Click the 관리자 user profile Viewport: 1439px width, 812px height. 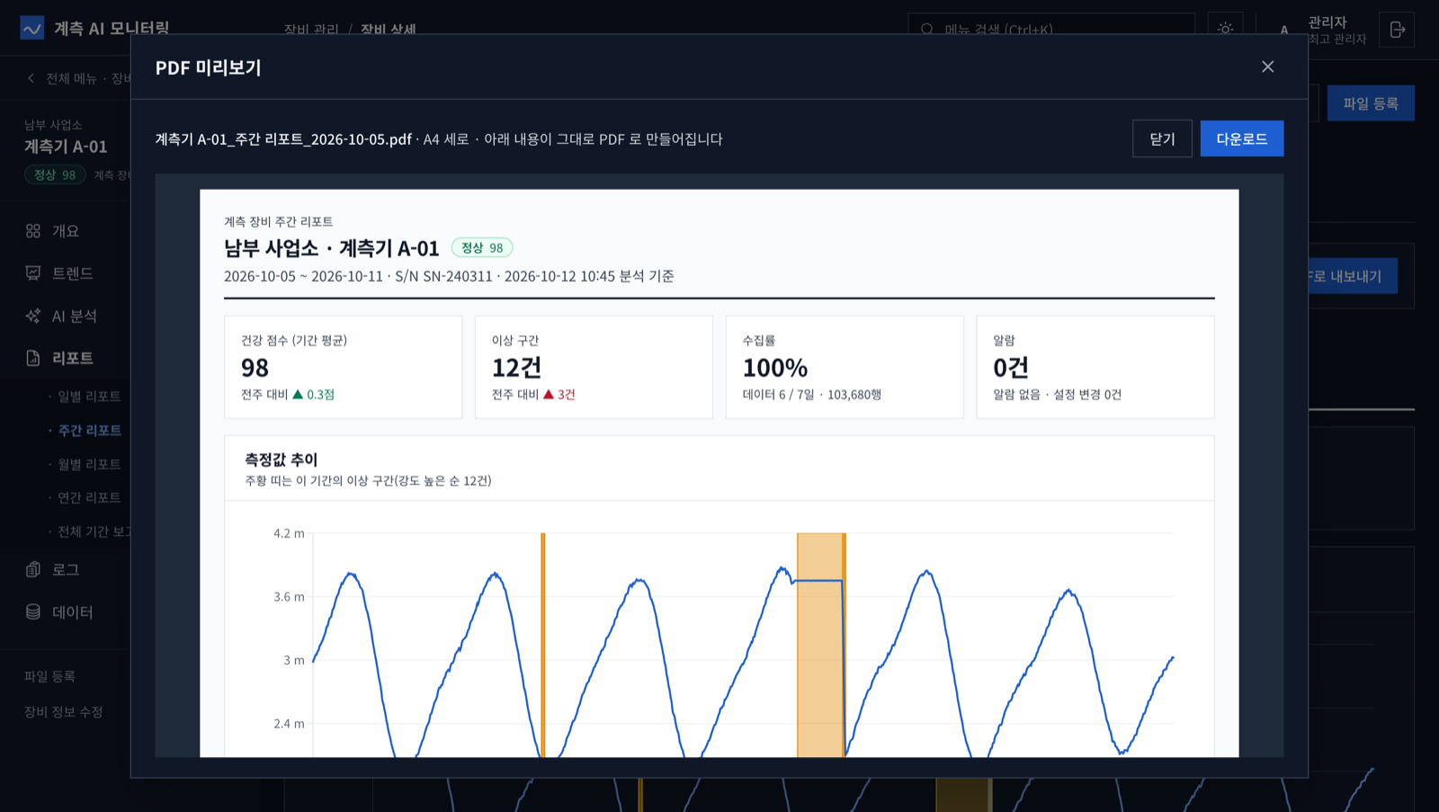(x=1325, y=30)
